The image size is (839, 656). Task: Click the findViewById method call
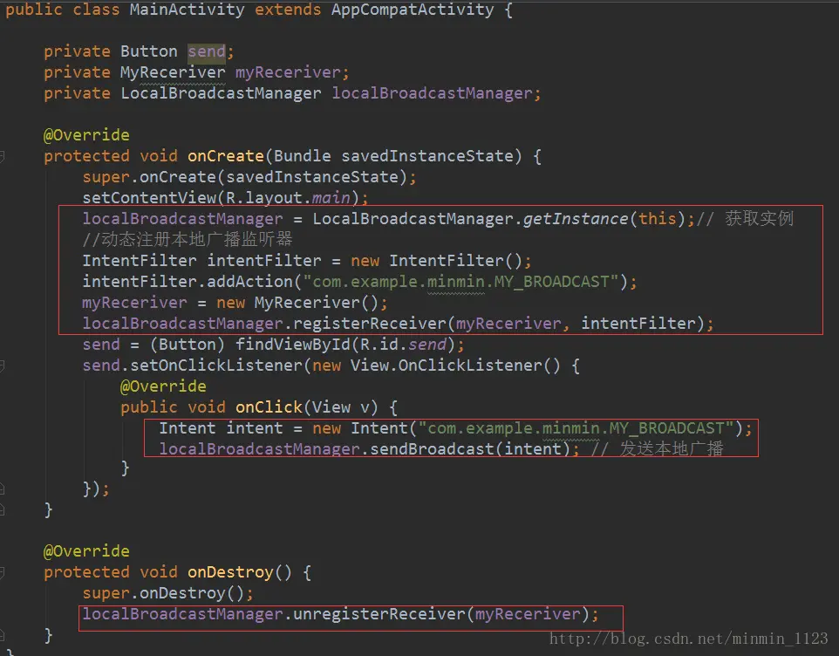(293, 345)
